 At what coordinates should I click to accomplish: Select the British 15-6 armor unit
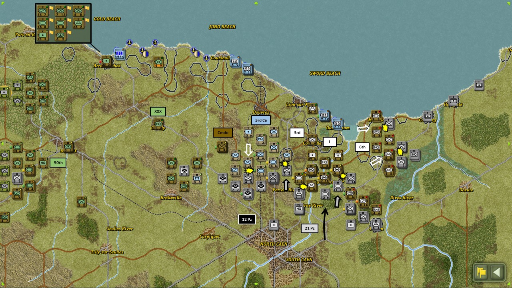(299, 178)
